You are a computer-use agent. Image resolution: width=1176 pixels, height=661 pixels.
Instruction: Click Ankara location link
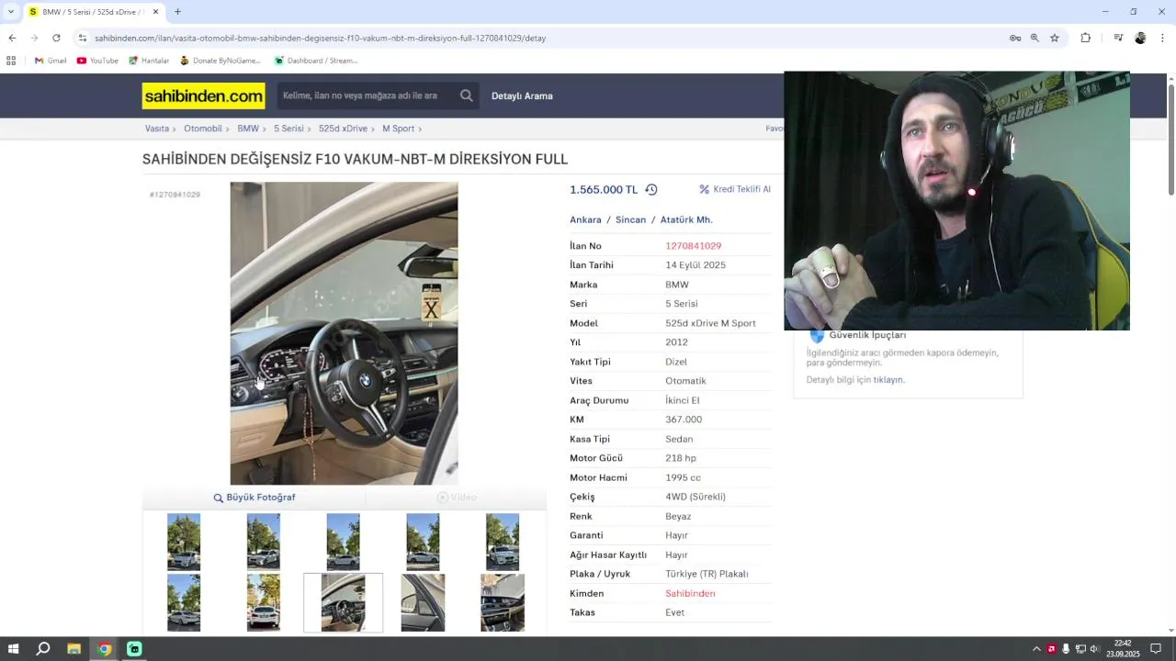pyautogui.click(x=585, y=219)
